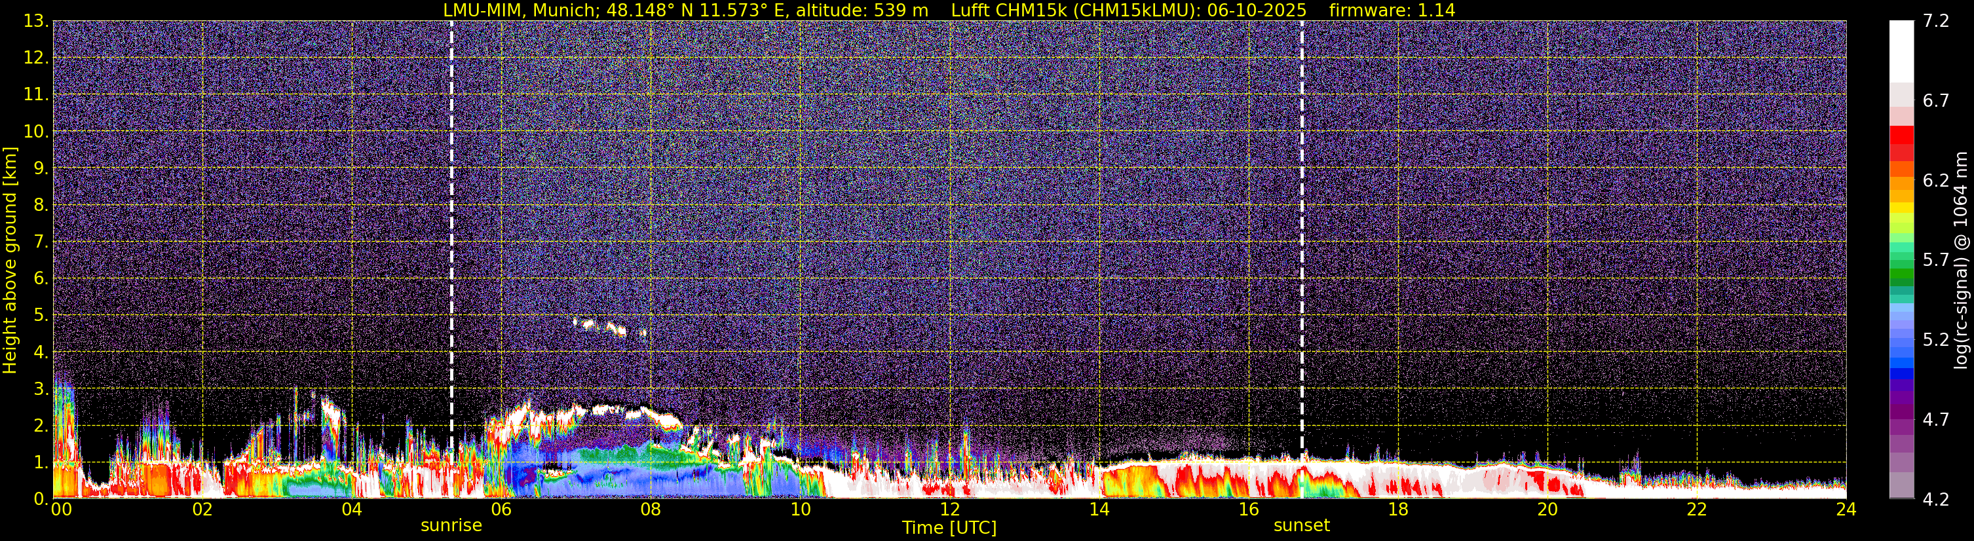This screenshot has width=1974, height=541.
Task: Click the time axis tick label '22'
Action: [1697, 510]
